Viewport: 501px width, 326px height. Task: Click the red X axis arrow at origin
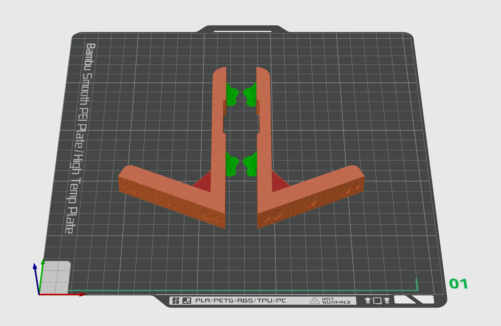click(x=62, y=294)
